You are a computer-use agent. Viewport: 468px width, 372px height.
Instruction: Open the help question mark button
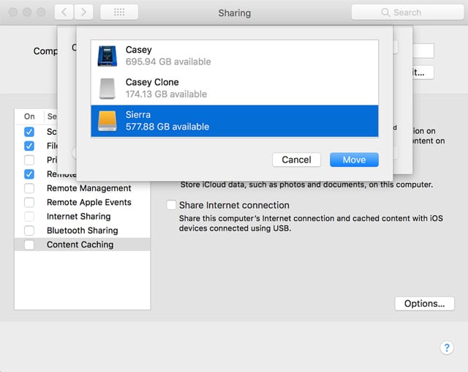[x=447, y=348]
